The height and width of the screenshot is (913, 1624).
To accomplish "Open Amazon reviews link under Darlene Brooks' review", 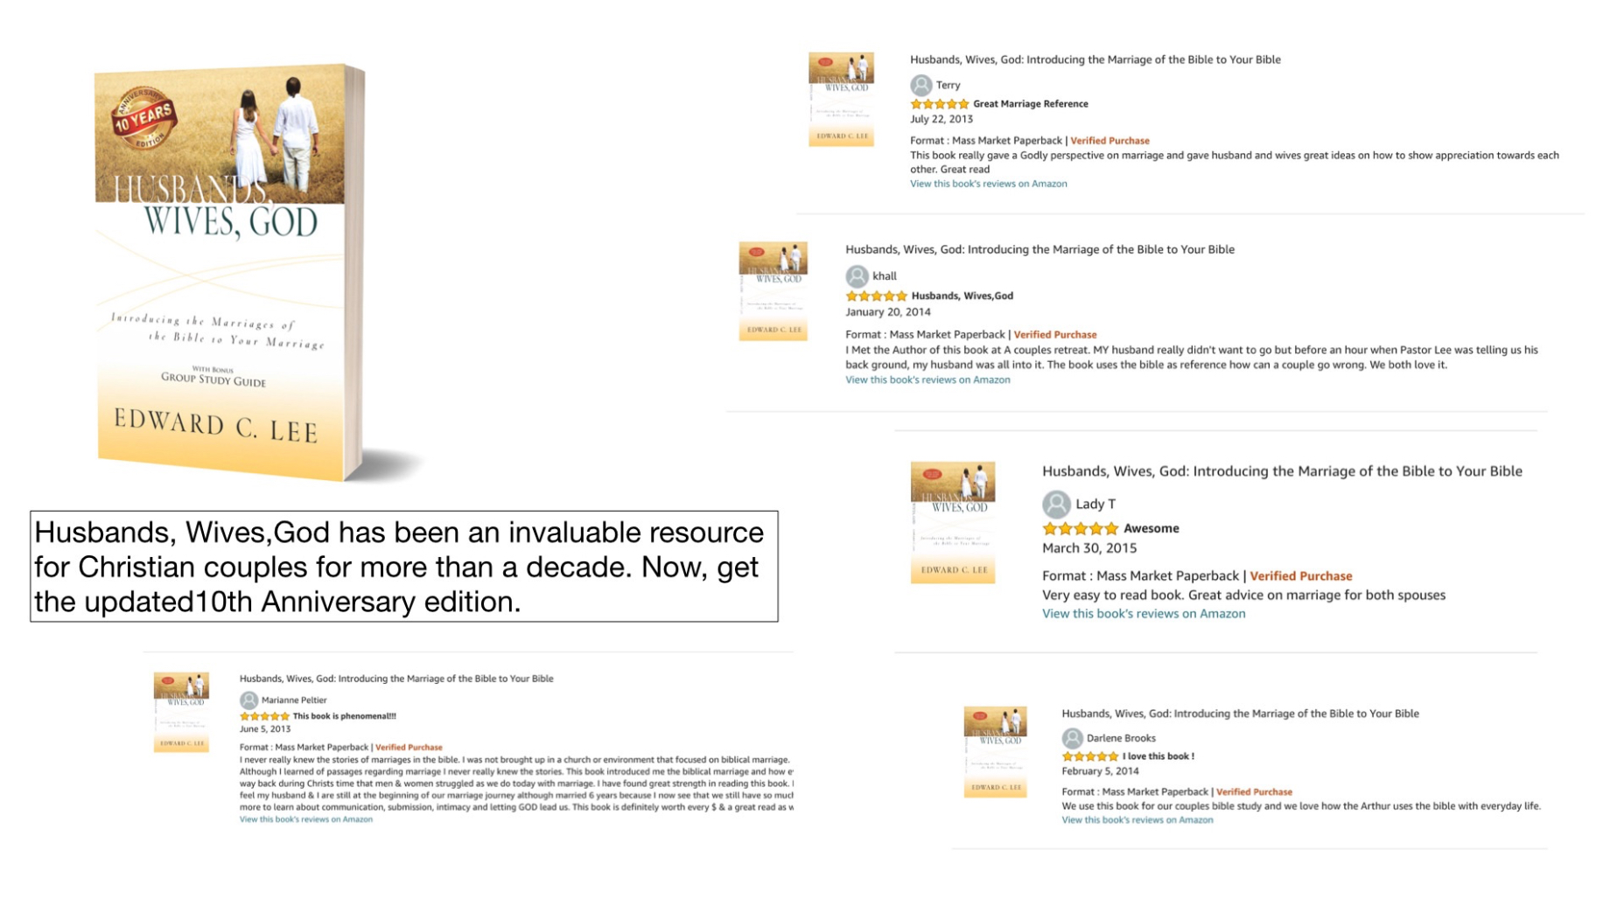I will point(1137,820).
